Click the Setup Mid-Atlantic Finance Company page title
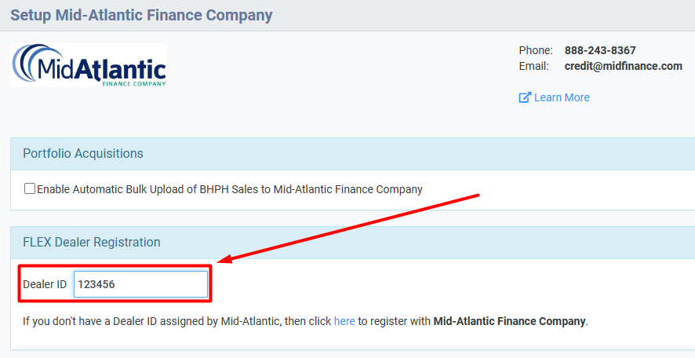The image size is (695, 358). point(141,15)
